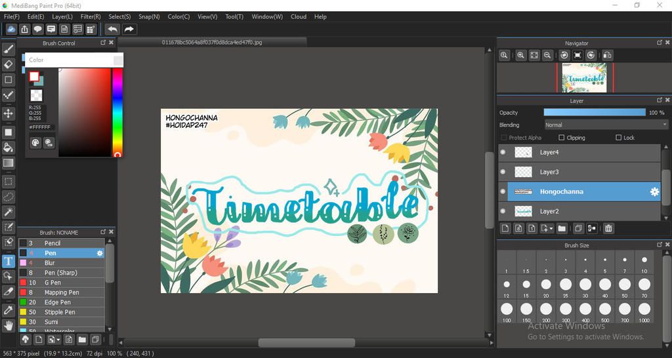
Task: Click the Navigator thumbnail preview
Action: click(x=585, y=77)
